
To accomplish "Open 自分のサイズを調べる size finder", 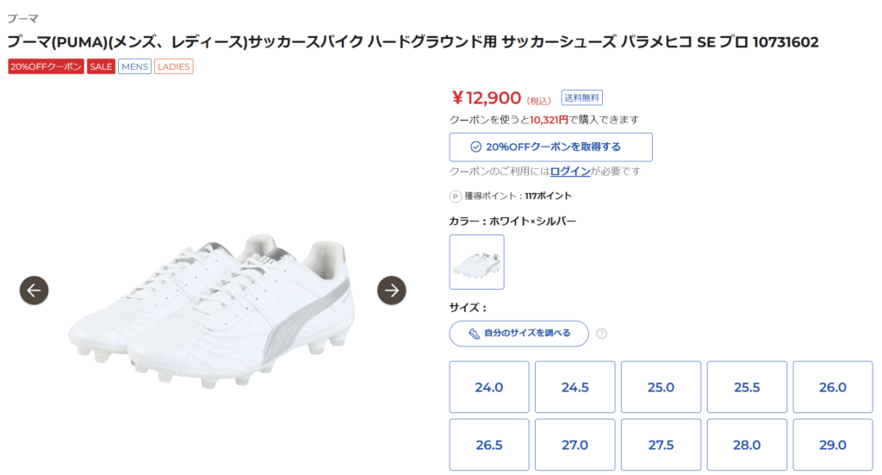I will (519, 334).
